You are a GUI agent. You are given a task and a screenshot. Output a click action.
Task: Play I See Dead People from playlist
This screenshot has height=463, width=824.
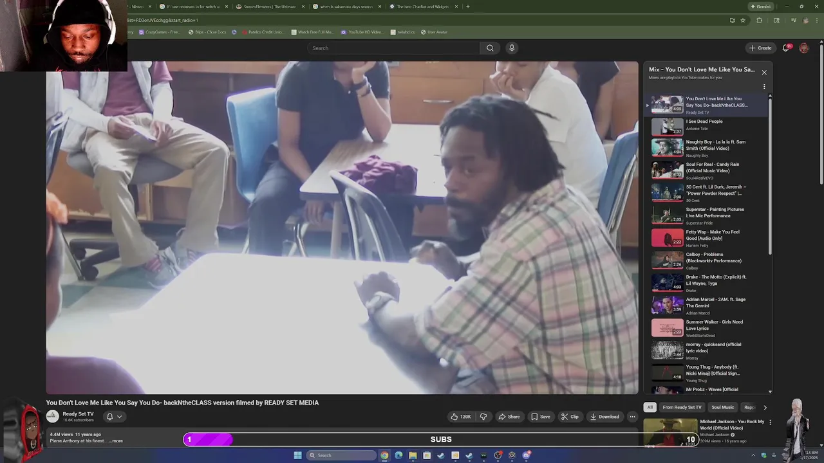click(x=706, y=125)
